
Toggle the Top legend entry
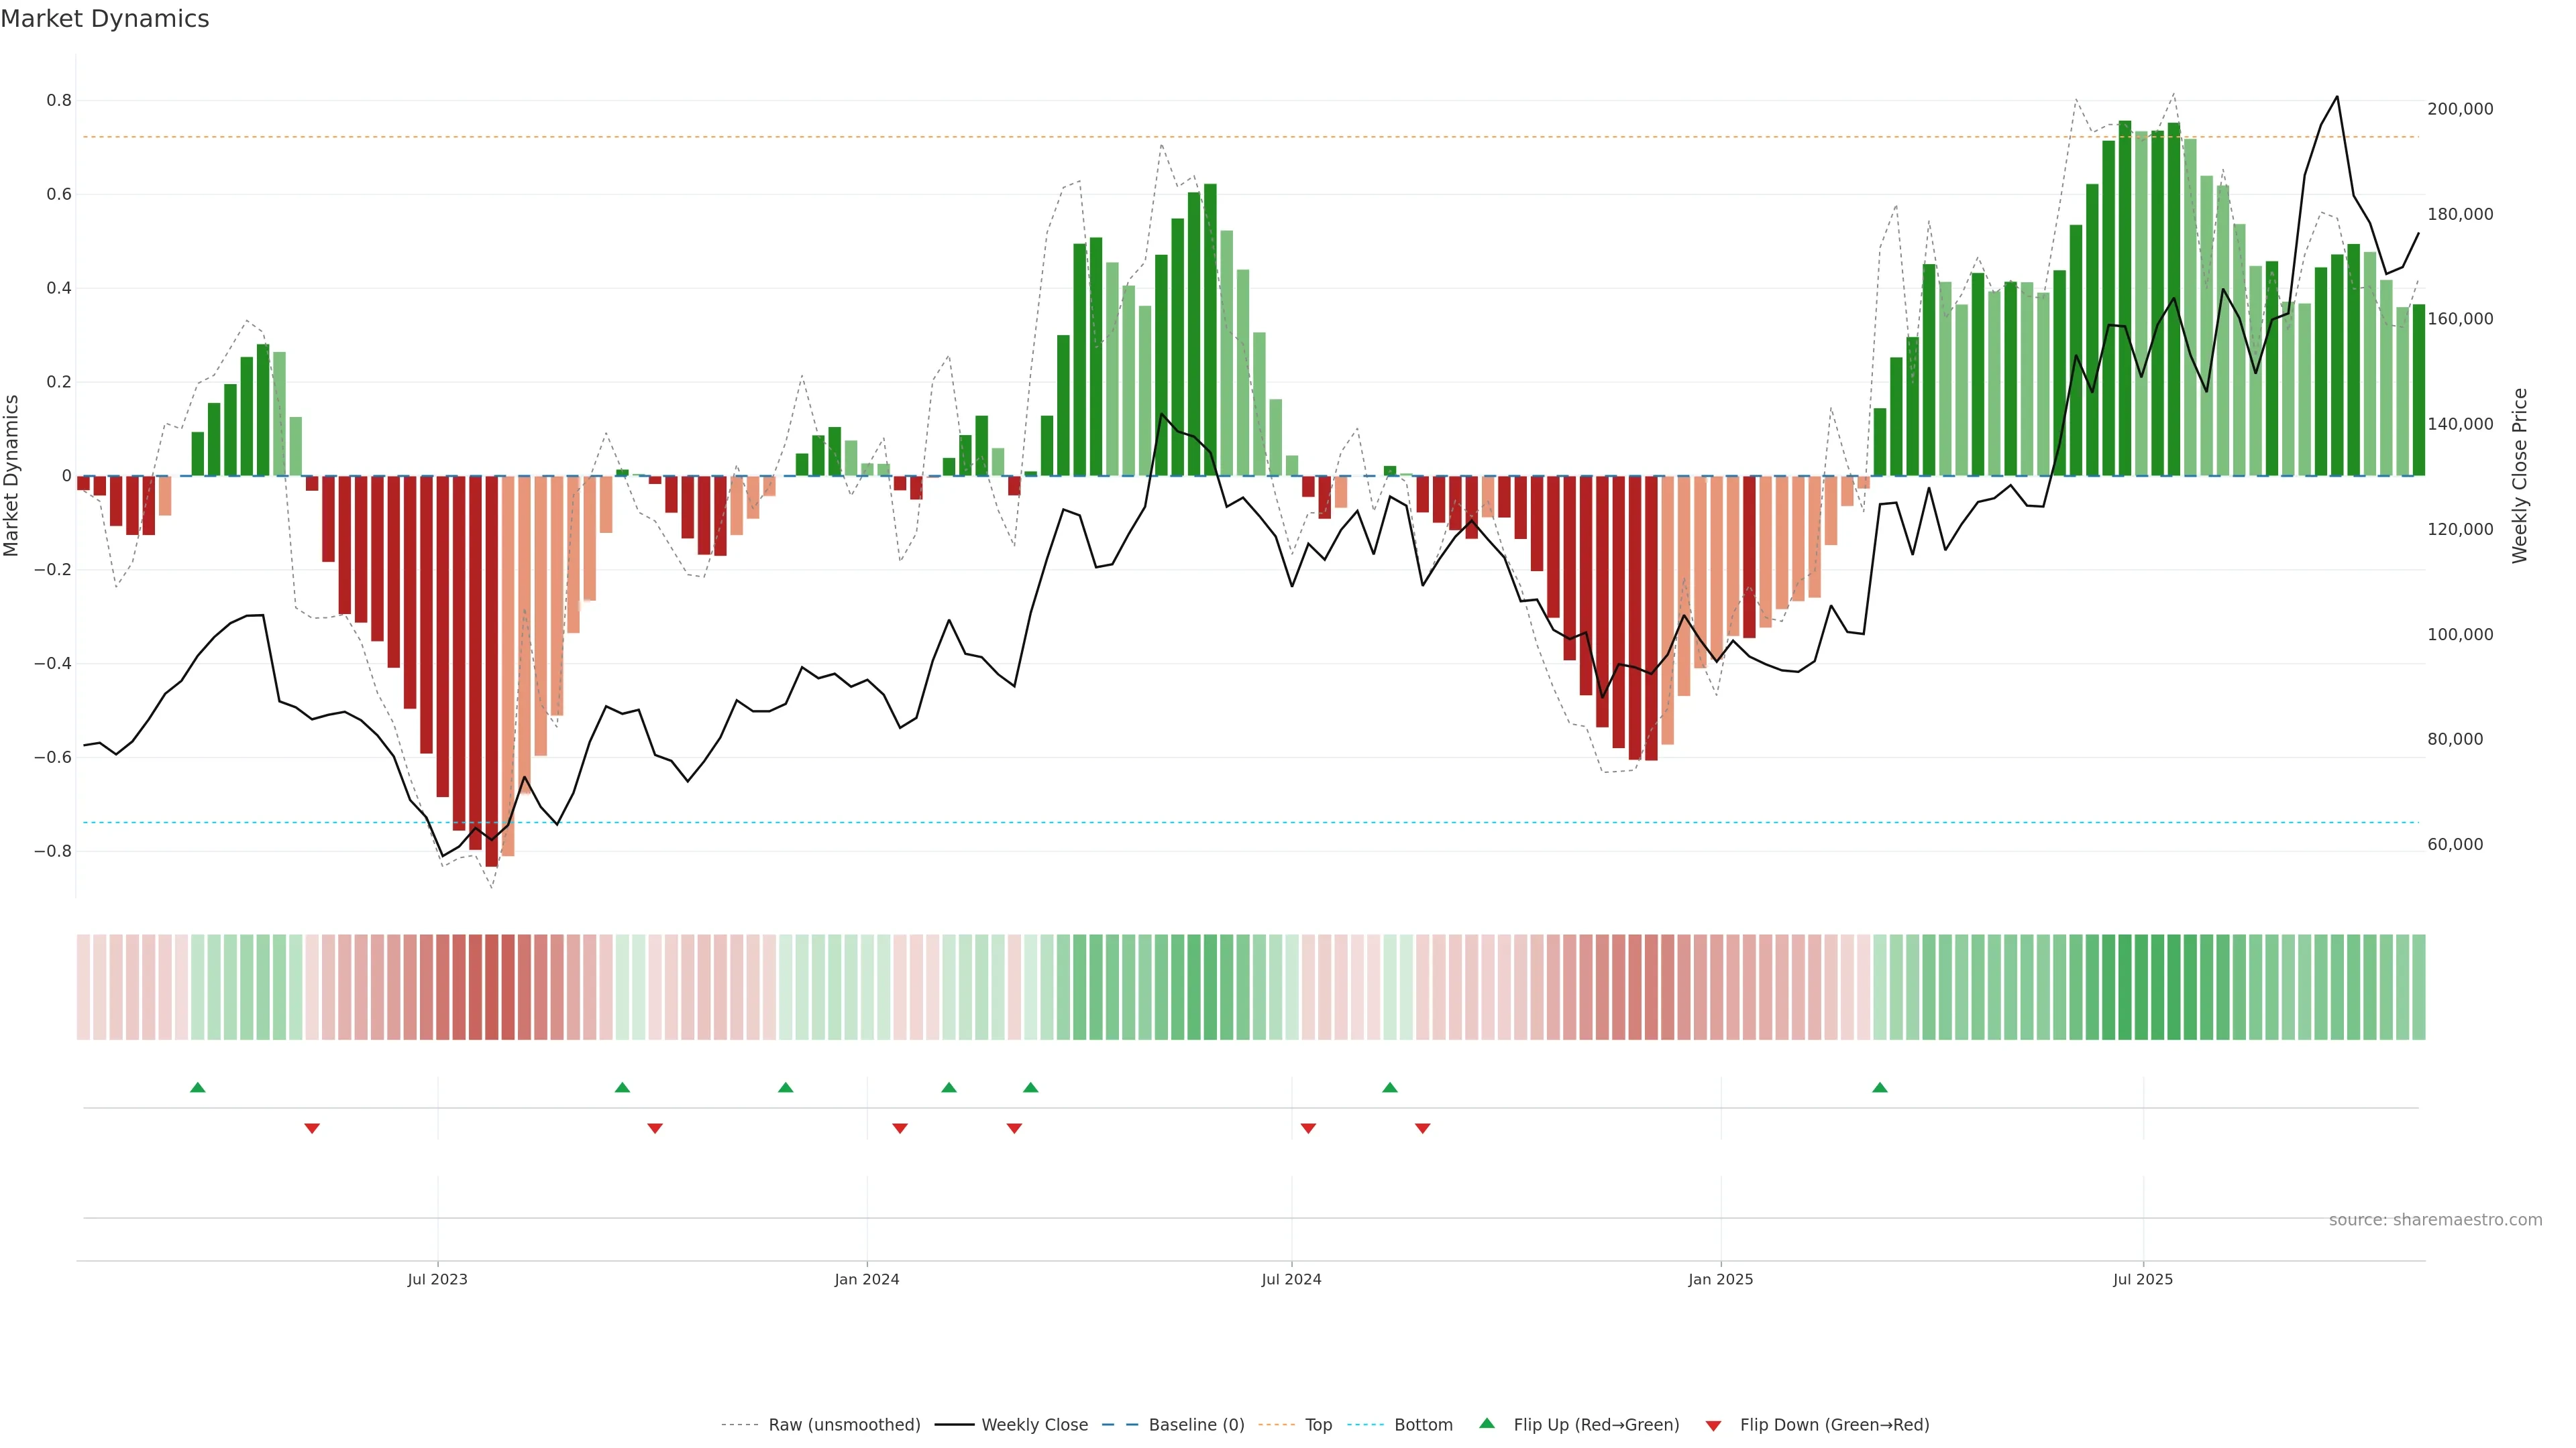pos(1318,1425)
